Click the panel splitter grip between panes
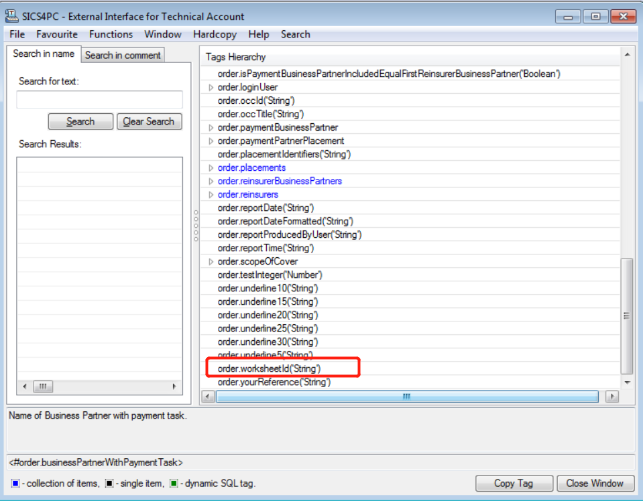Image resolution: width=643 pixels, height=501 pixels. coord(196,226)
